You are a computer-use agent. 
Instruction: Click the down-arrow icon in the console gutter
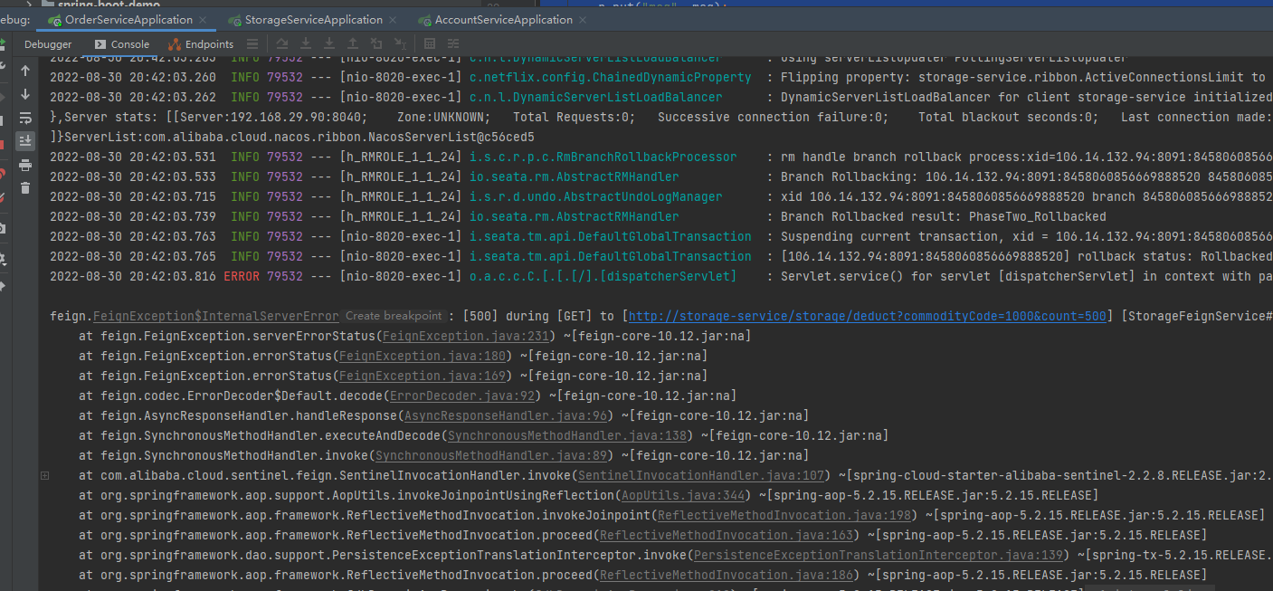(x=25, y=94)
